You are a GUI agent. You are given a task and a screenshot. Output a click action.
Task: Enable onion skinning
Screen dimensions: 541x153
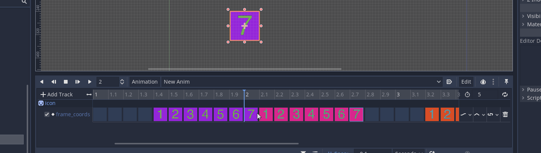tap(483, 82)
